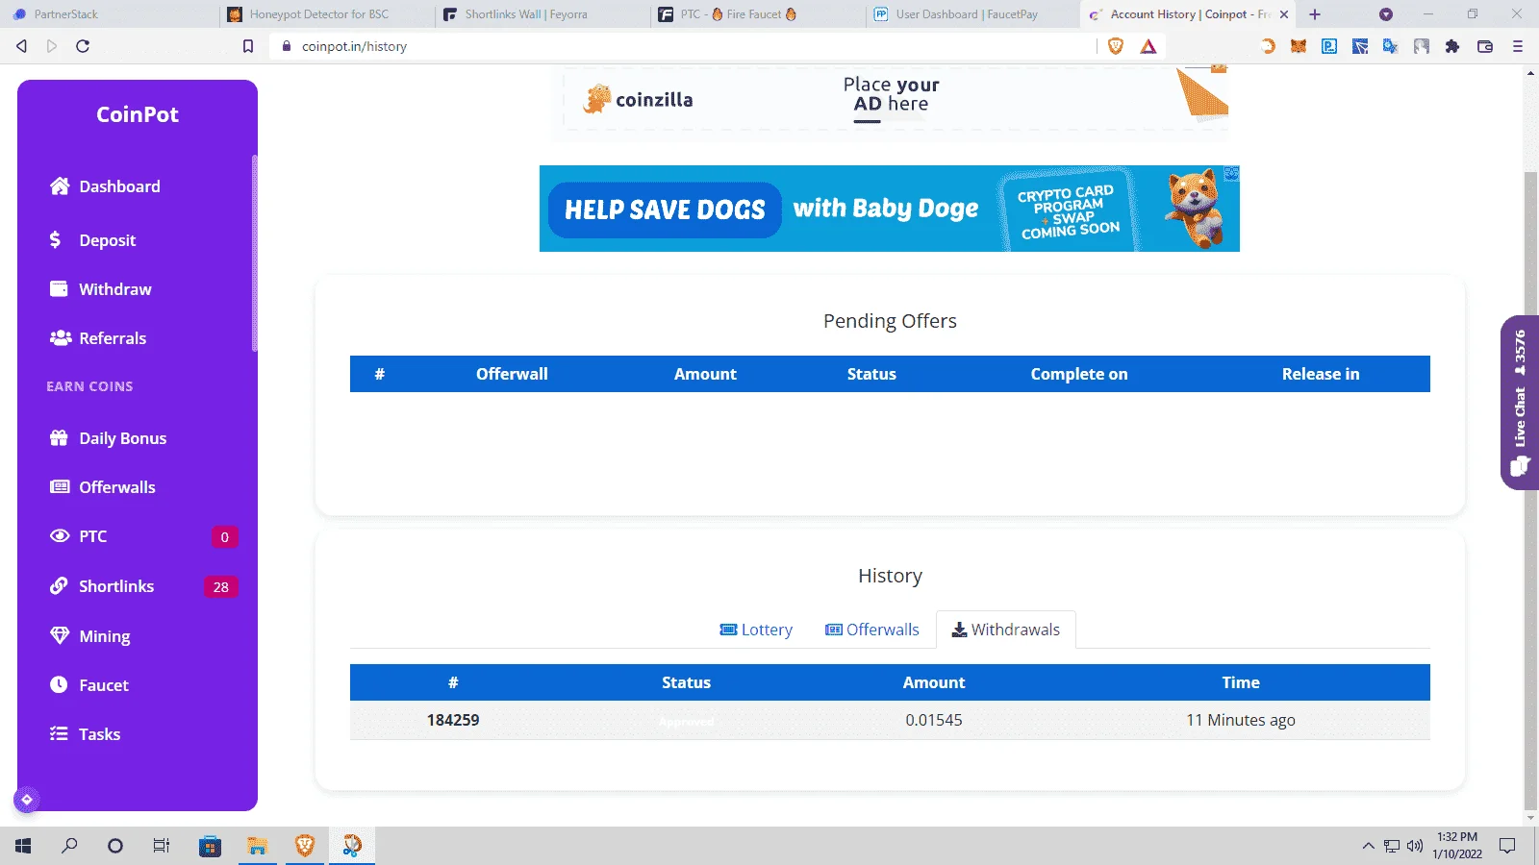Claim the Daily Bonus
Image resolution: width=1539 pixels, height=865 pixels.
tap(108, 438)
